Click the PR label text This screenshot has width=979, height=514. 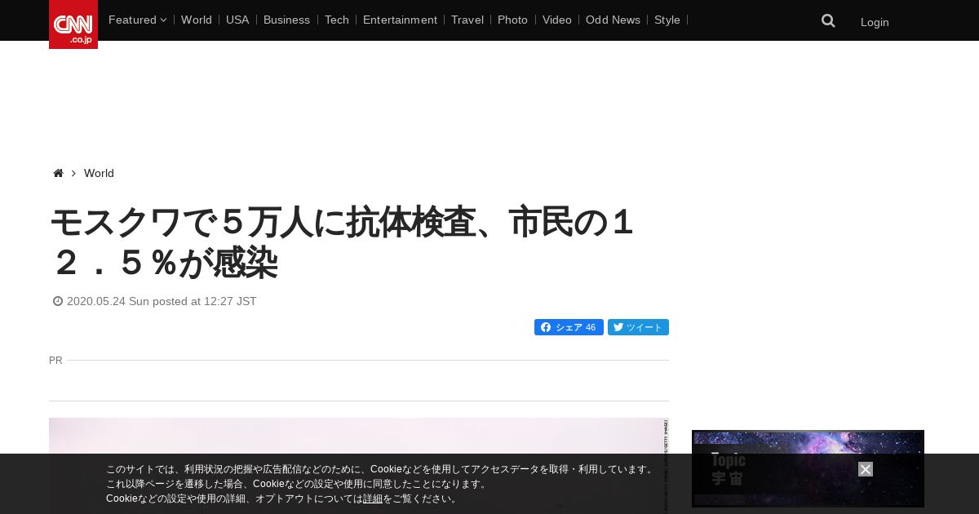[x=55, y=360]
